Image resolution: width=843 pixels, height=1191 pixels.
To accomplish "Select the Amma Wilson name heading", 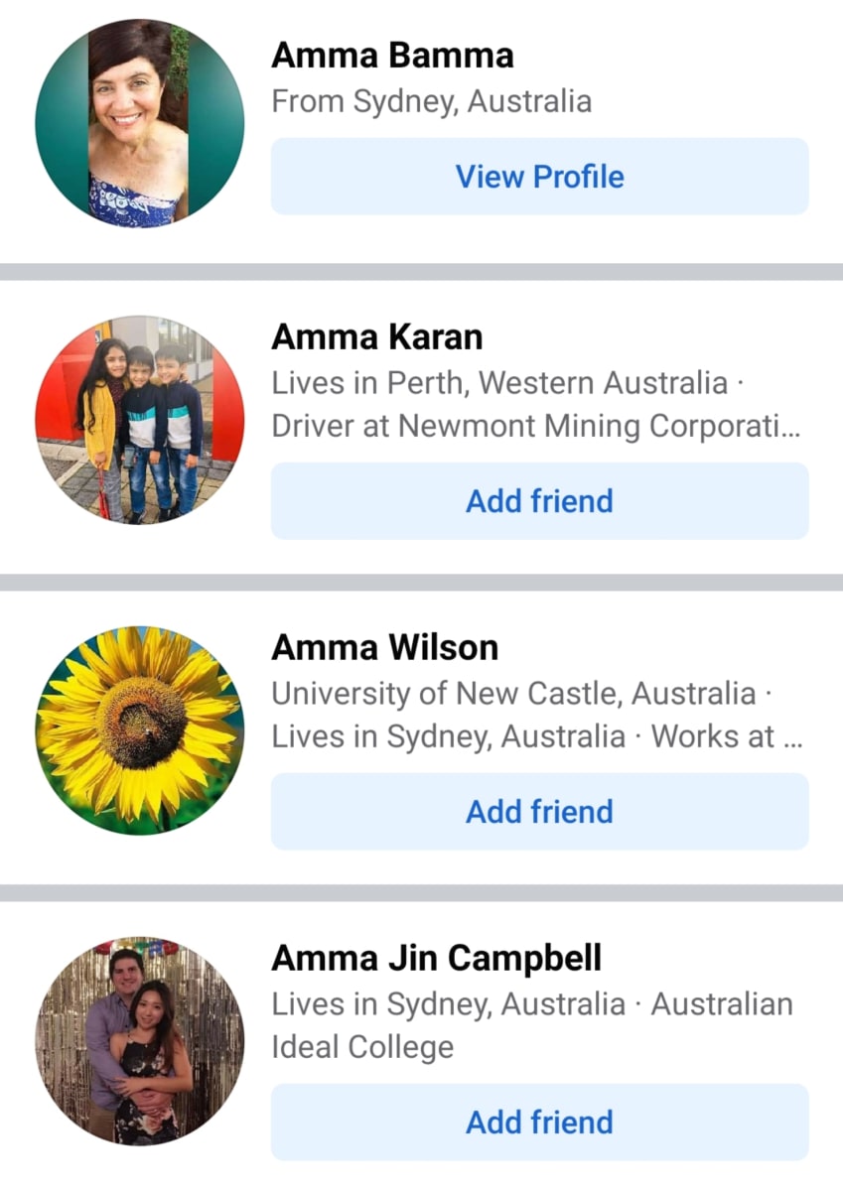I will (x=385, y=648).
